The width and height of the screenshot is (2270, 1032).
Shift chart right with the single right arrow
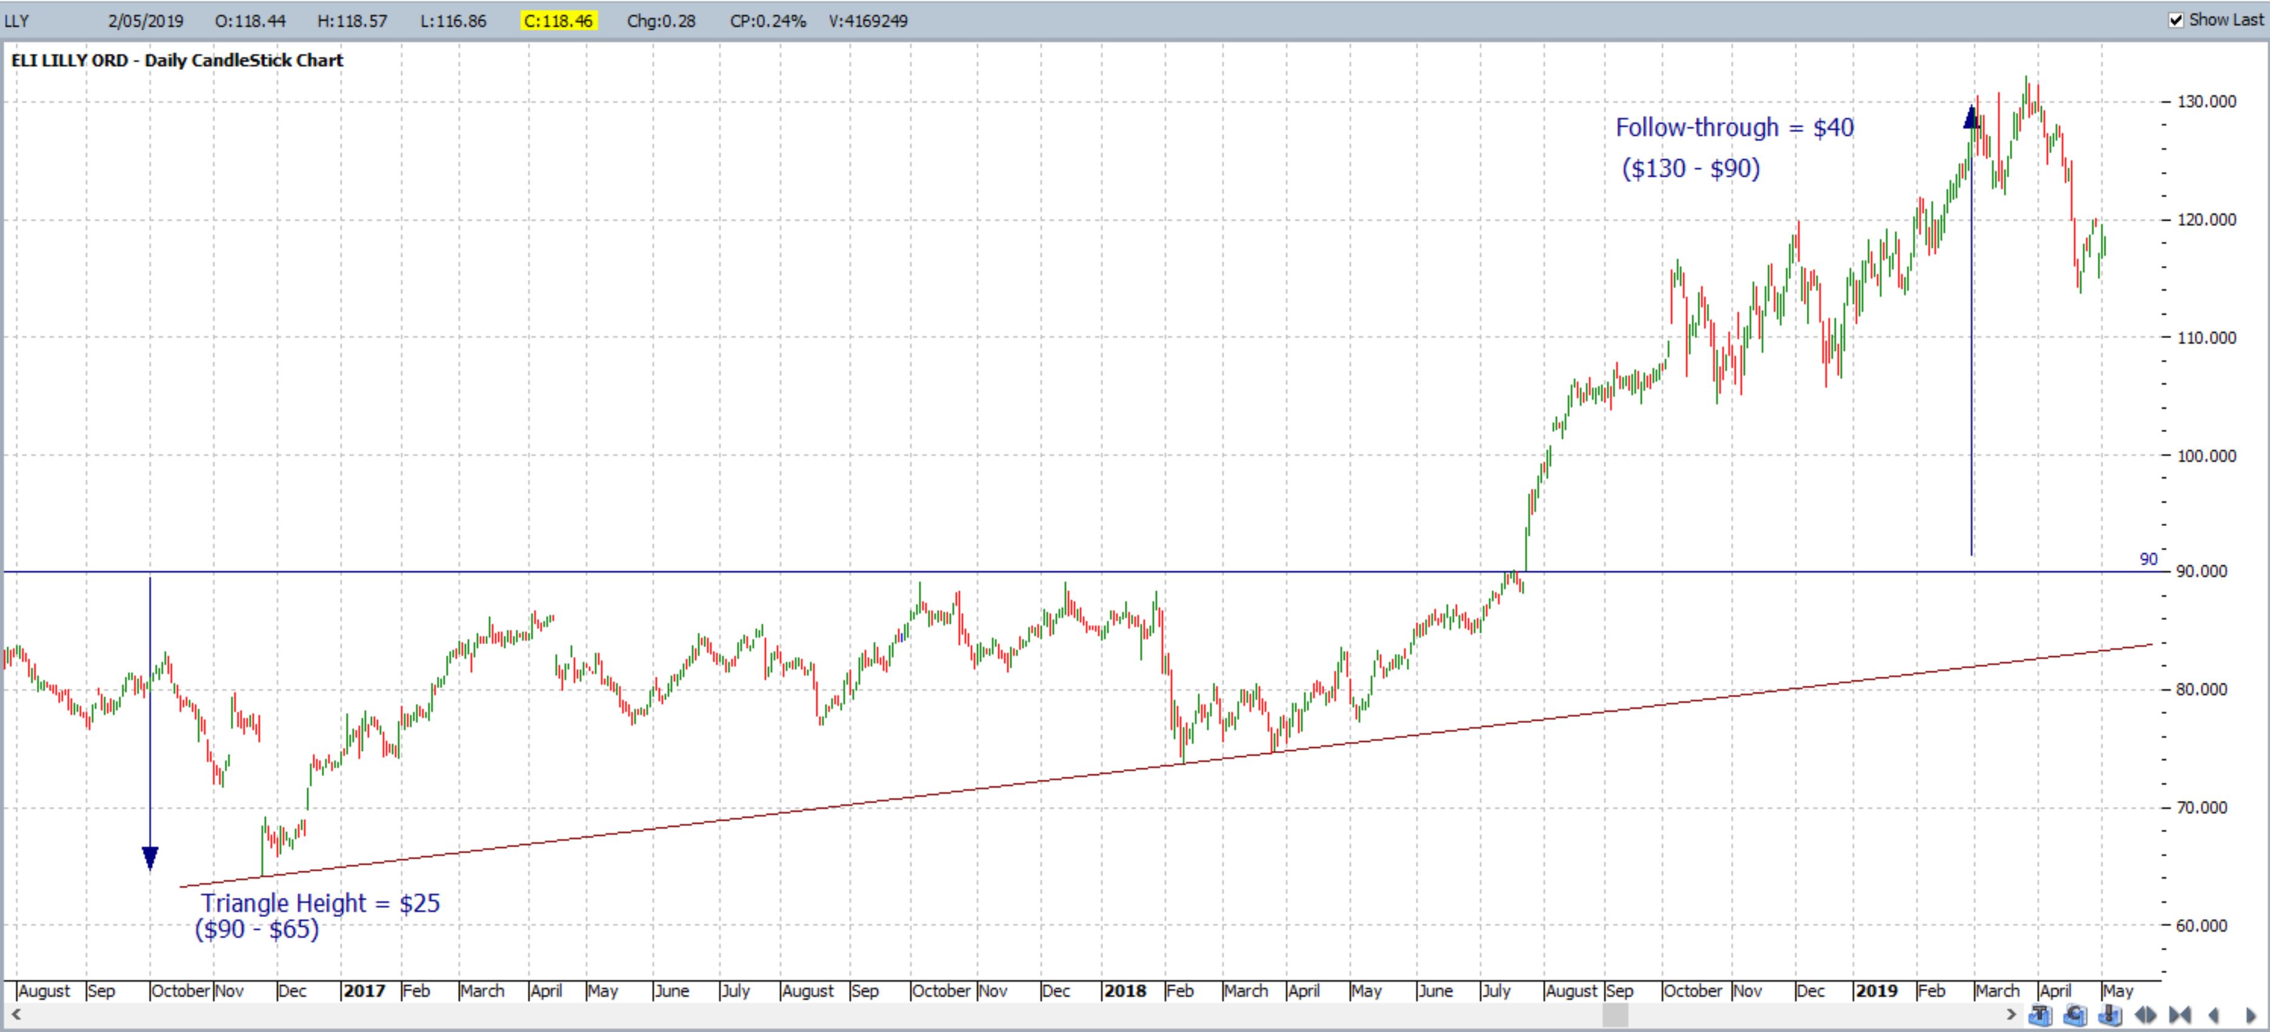(x=2251, y=1015)
